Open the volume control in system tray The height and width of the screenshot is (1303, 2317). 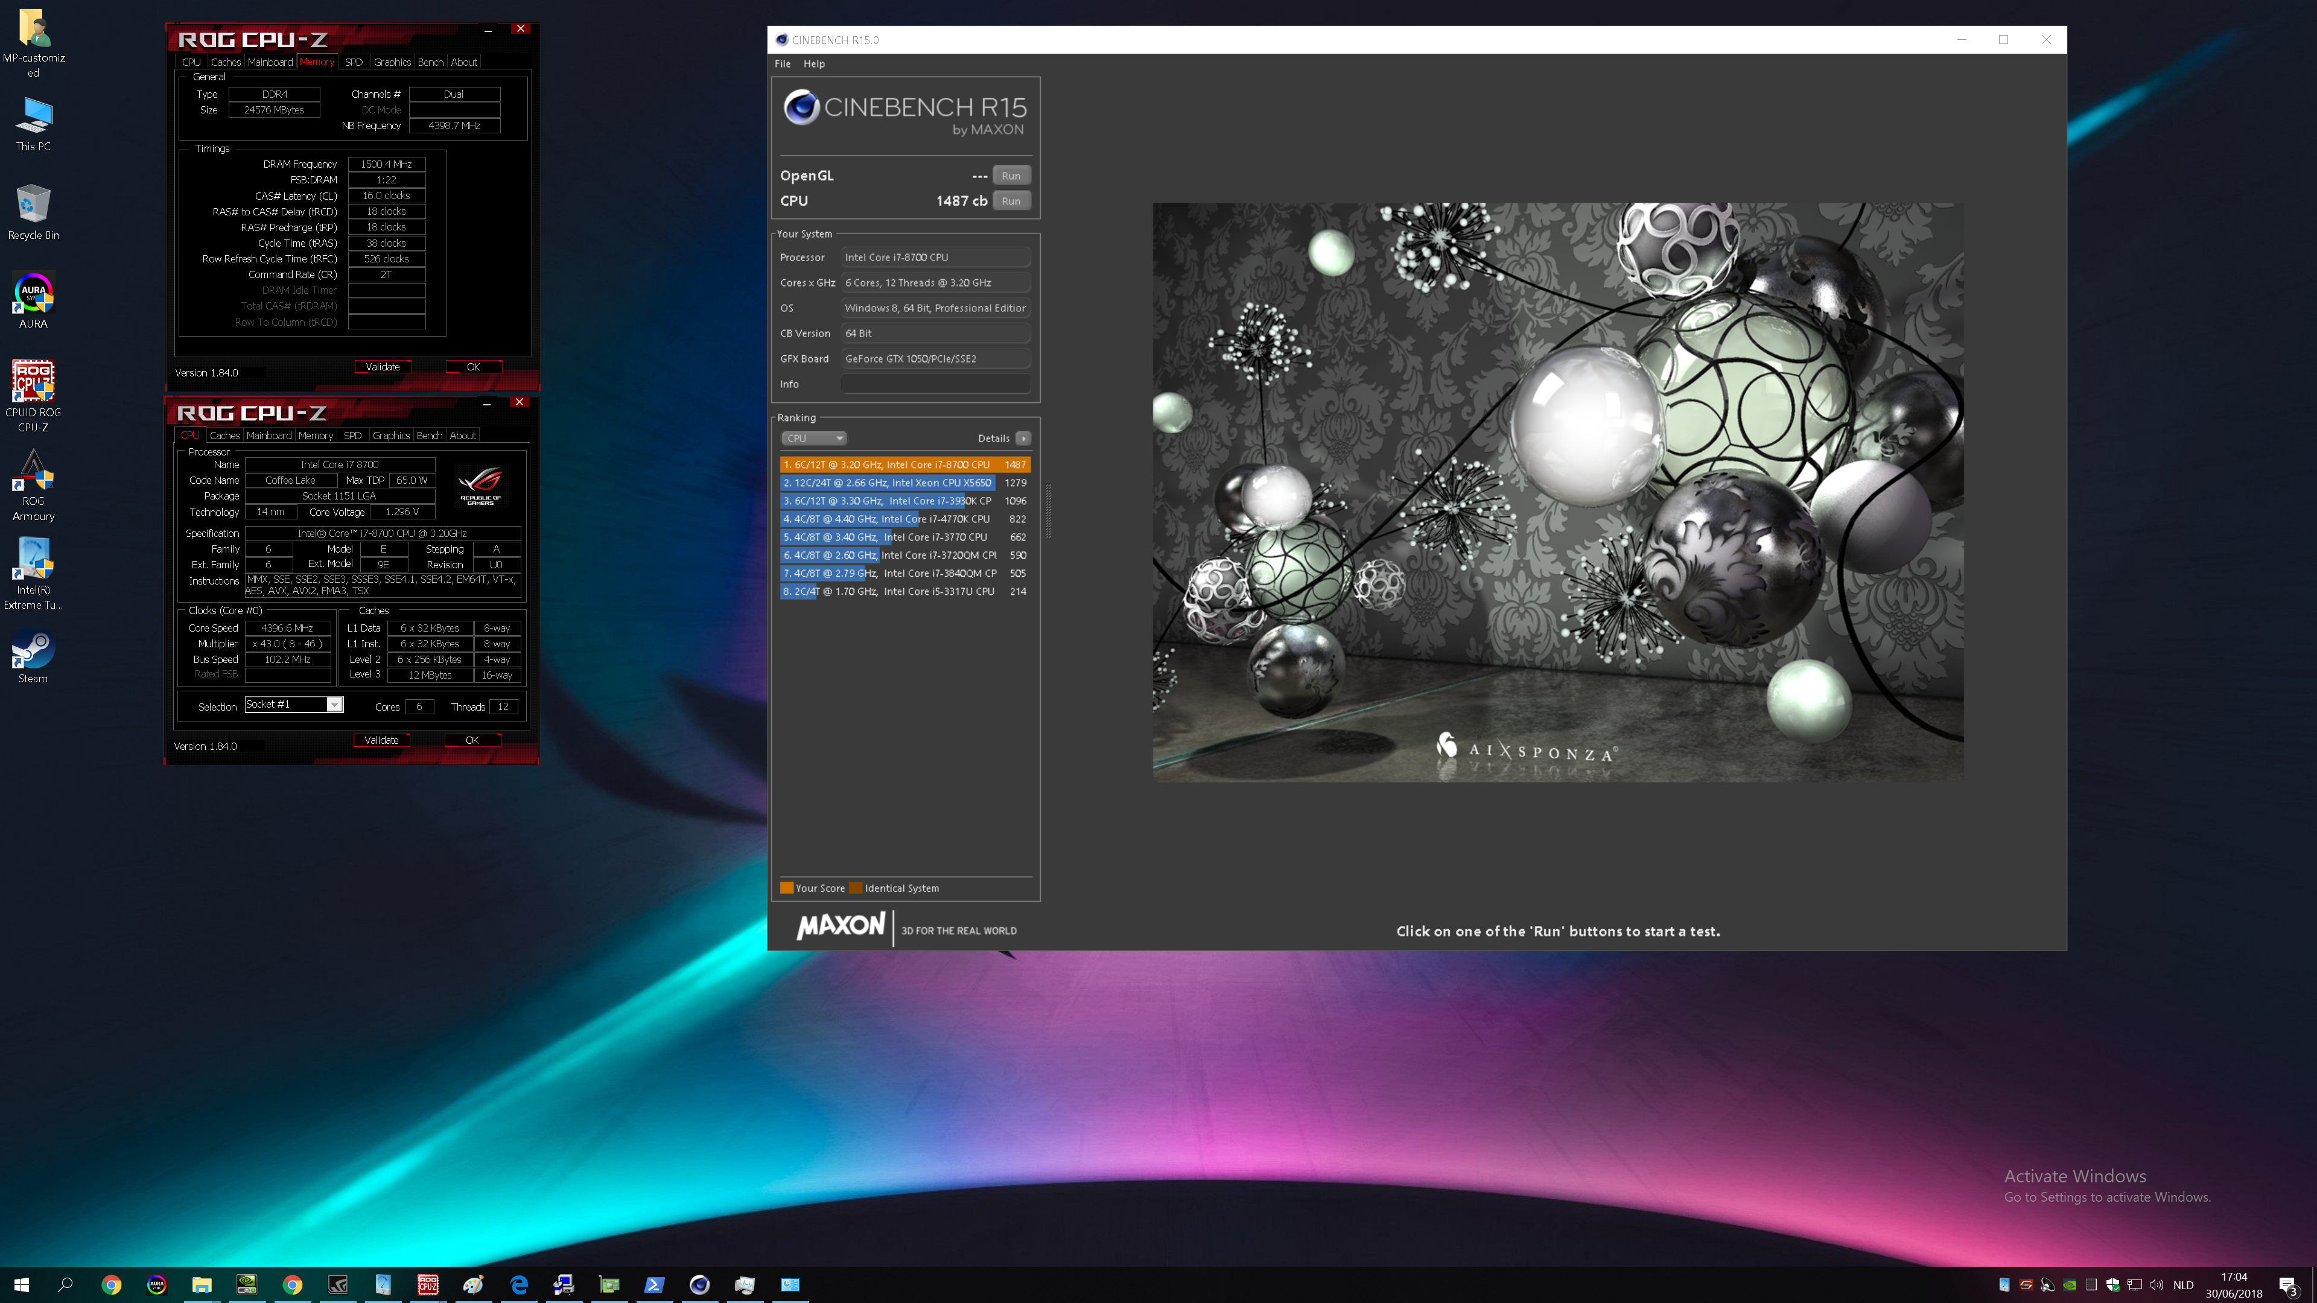[x=2156, y=1284]
